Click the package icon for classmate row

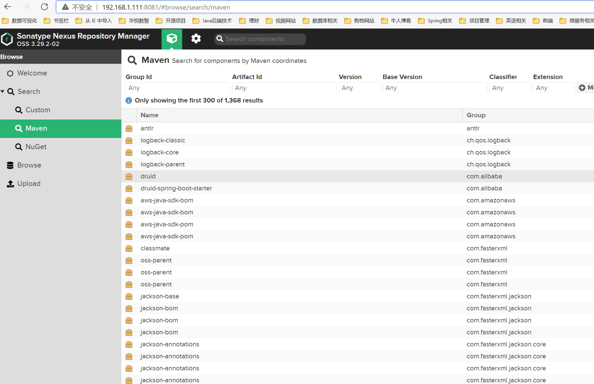click(129, 248)
